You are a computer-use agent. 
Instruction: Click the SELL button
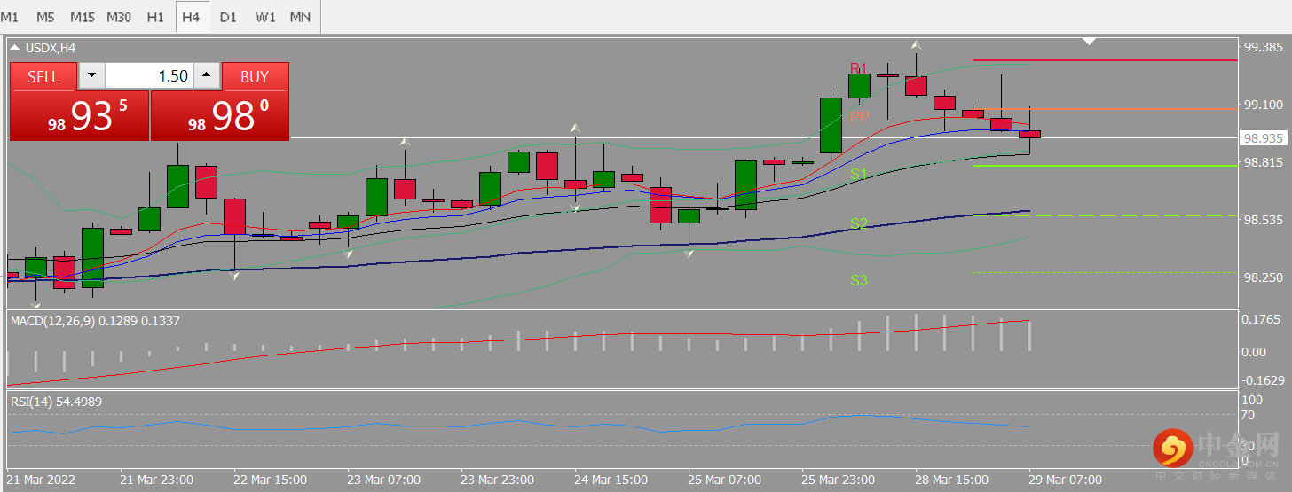(x=43, y=76)
